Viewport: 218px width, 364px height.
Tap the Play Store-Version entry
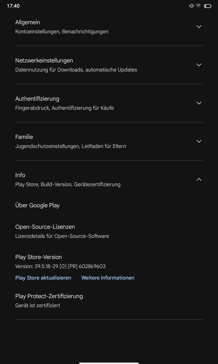click(39, 257)
